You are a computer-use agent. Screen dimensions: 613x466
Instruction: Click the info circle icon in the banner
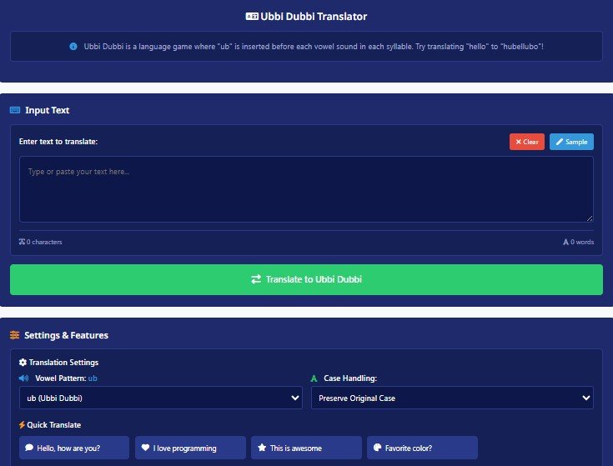coord(73,47)
